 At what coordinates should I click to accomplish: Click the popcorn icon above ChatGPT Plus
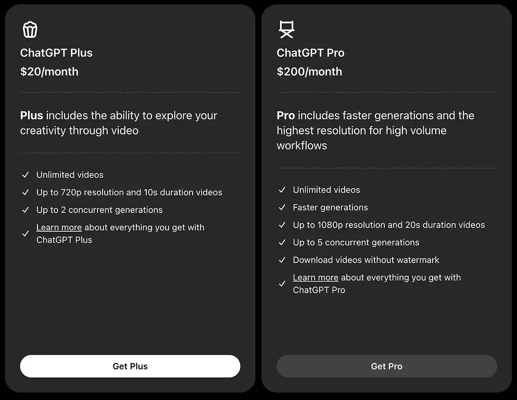coord(30,29)
